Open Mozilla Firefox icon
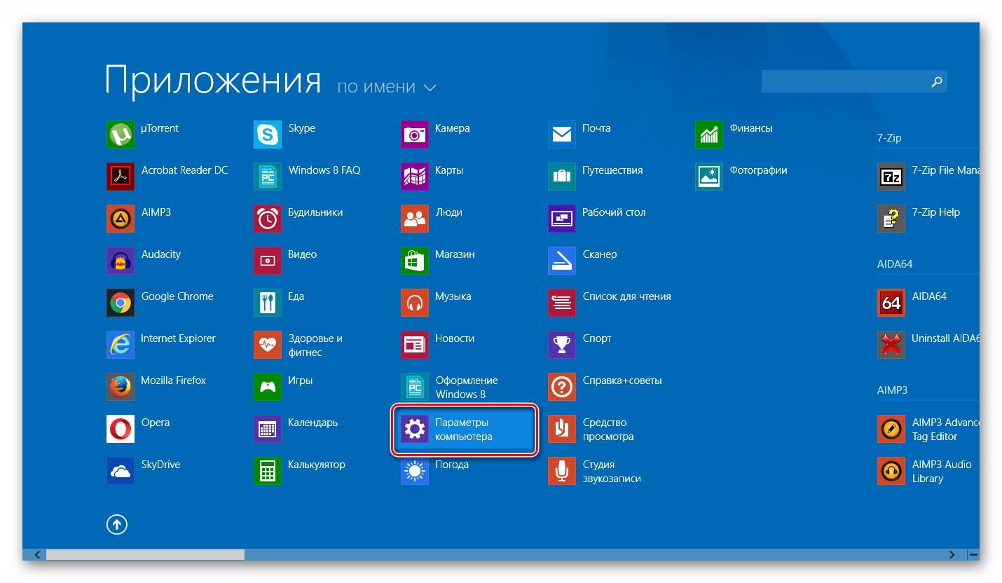Viewport: 1002px width, 583px height. tap(120, 387)
